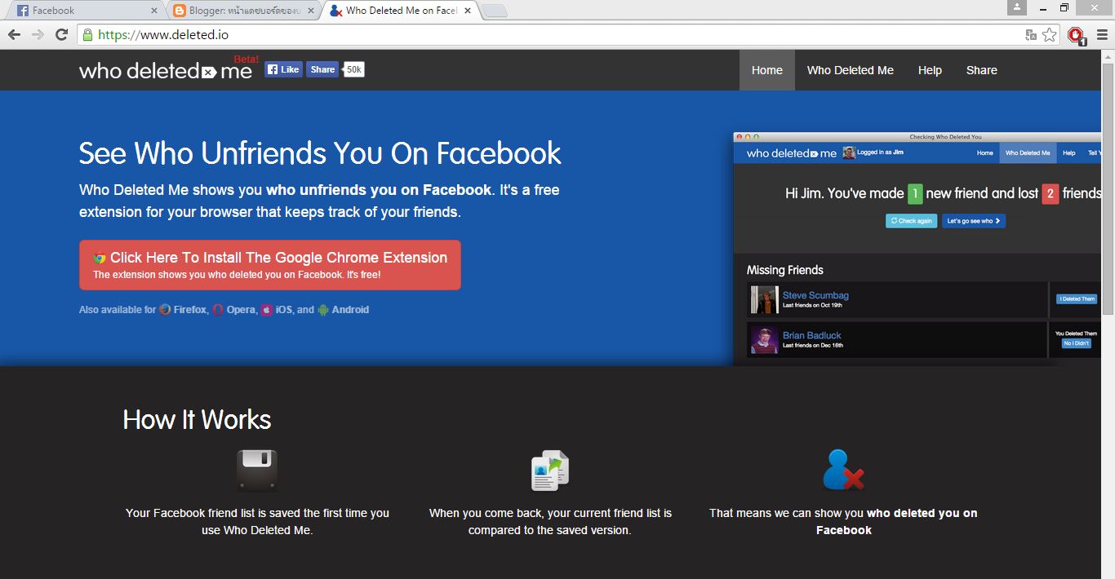Click the 'How It Works' heading
Viewport: 1115px width, 579px height.
click(x=197, y=419)
